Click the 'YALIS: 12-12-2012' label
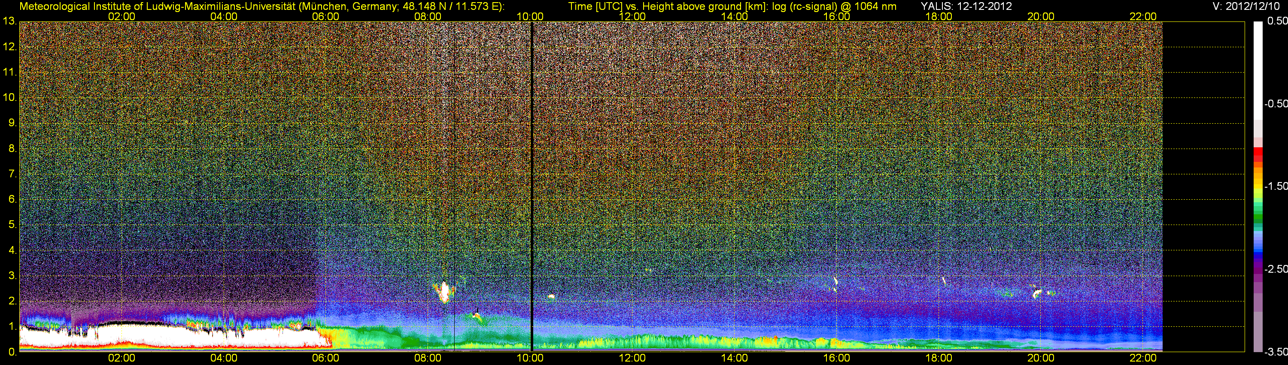Screen dimensions: 1288x365 point(966,6)
